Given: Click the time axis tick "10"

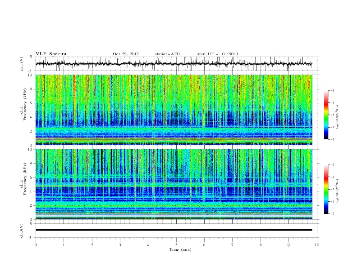Looking at the screenshot, I should (317, 245).
